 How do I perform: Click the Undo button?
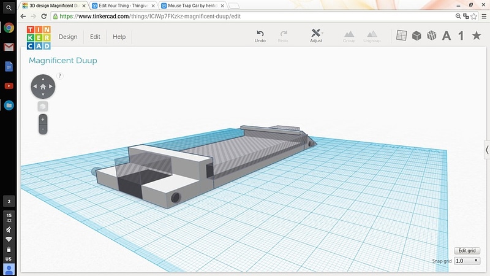pos(260,36)
